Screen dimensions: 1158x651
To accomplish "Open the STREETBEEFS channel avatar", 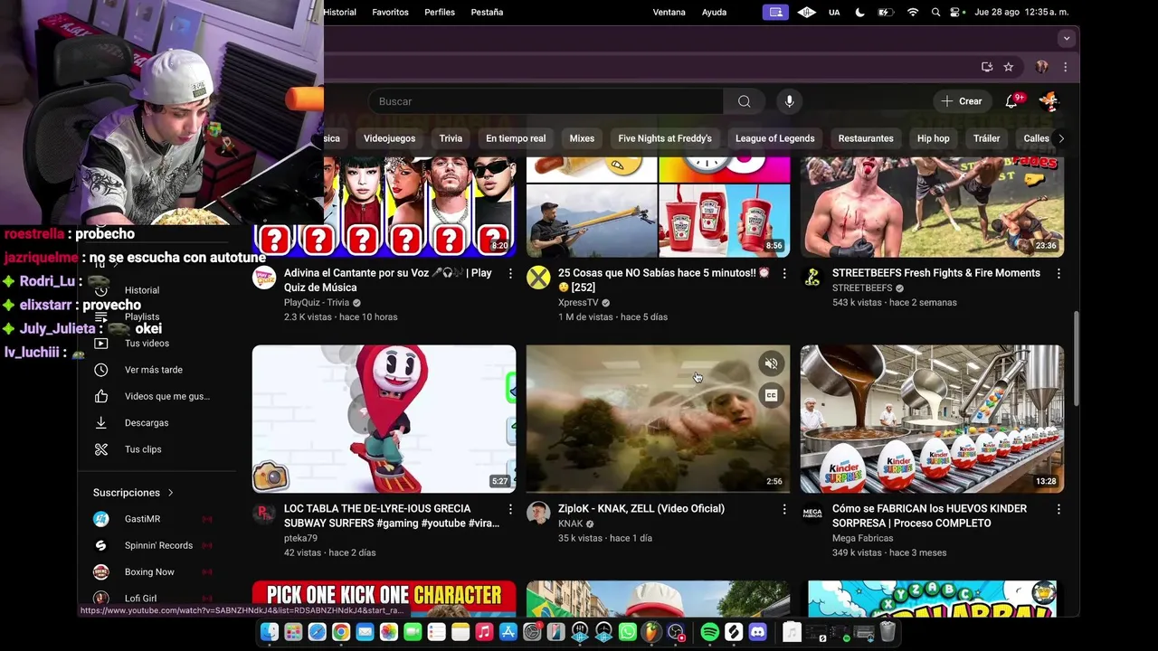I will pos(812,278).
